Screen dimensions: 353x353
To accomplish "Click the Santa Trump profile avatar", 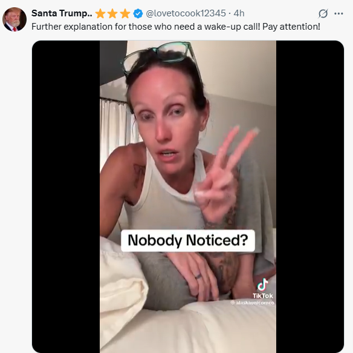I will 15,19.
